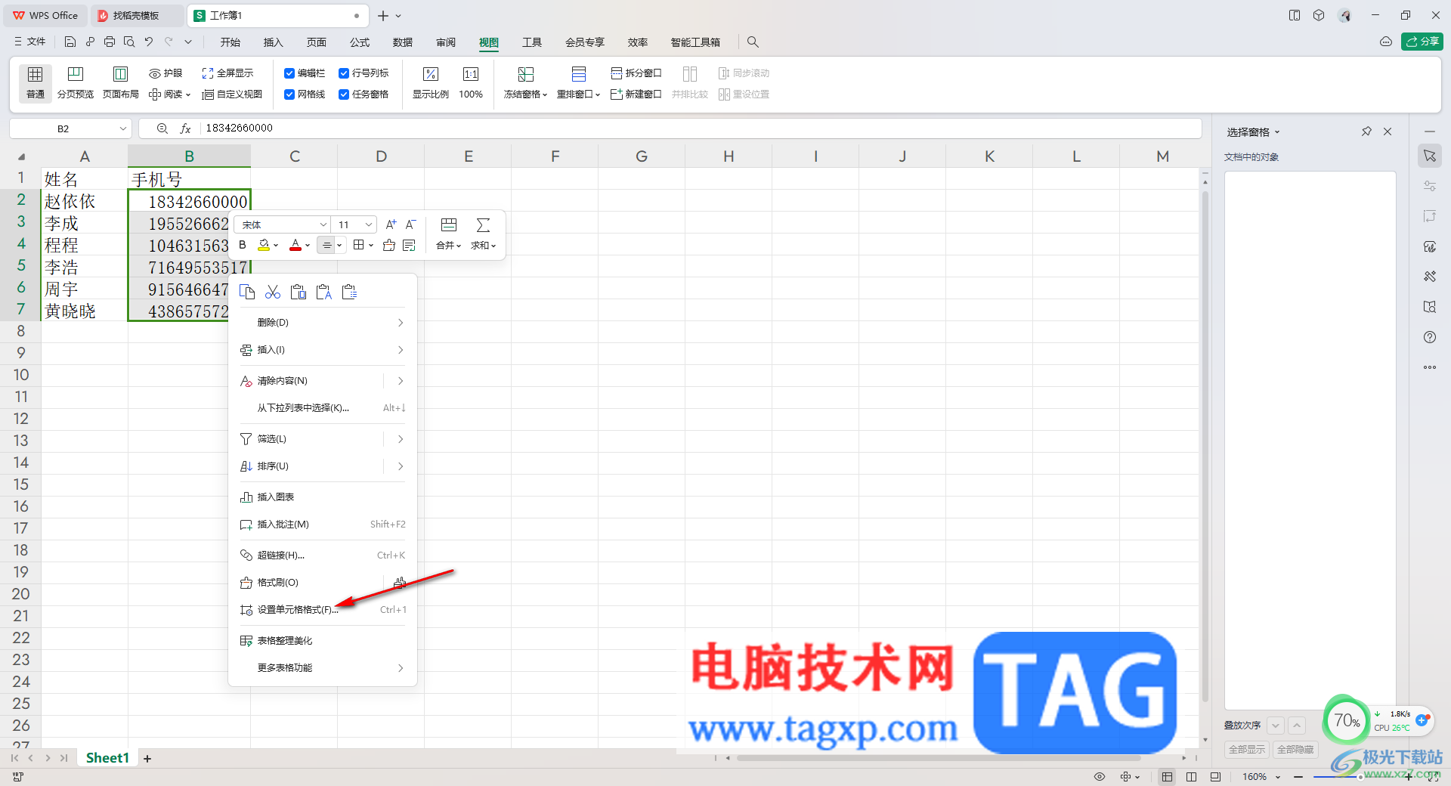This screenshot has width=1451, height=786.
Task: Click the copy icon in context menu
Action: tap(247, 292)
